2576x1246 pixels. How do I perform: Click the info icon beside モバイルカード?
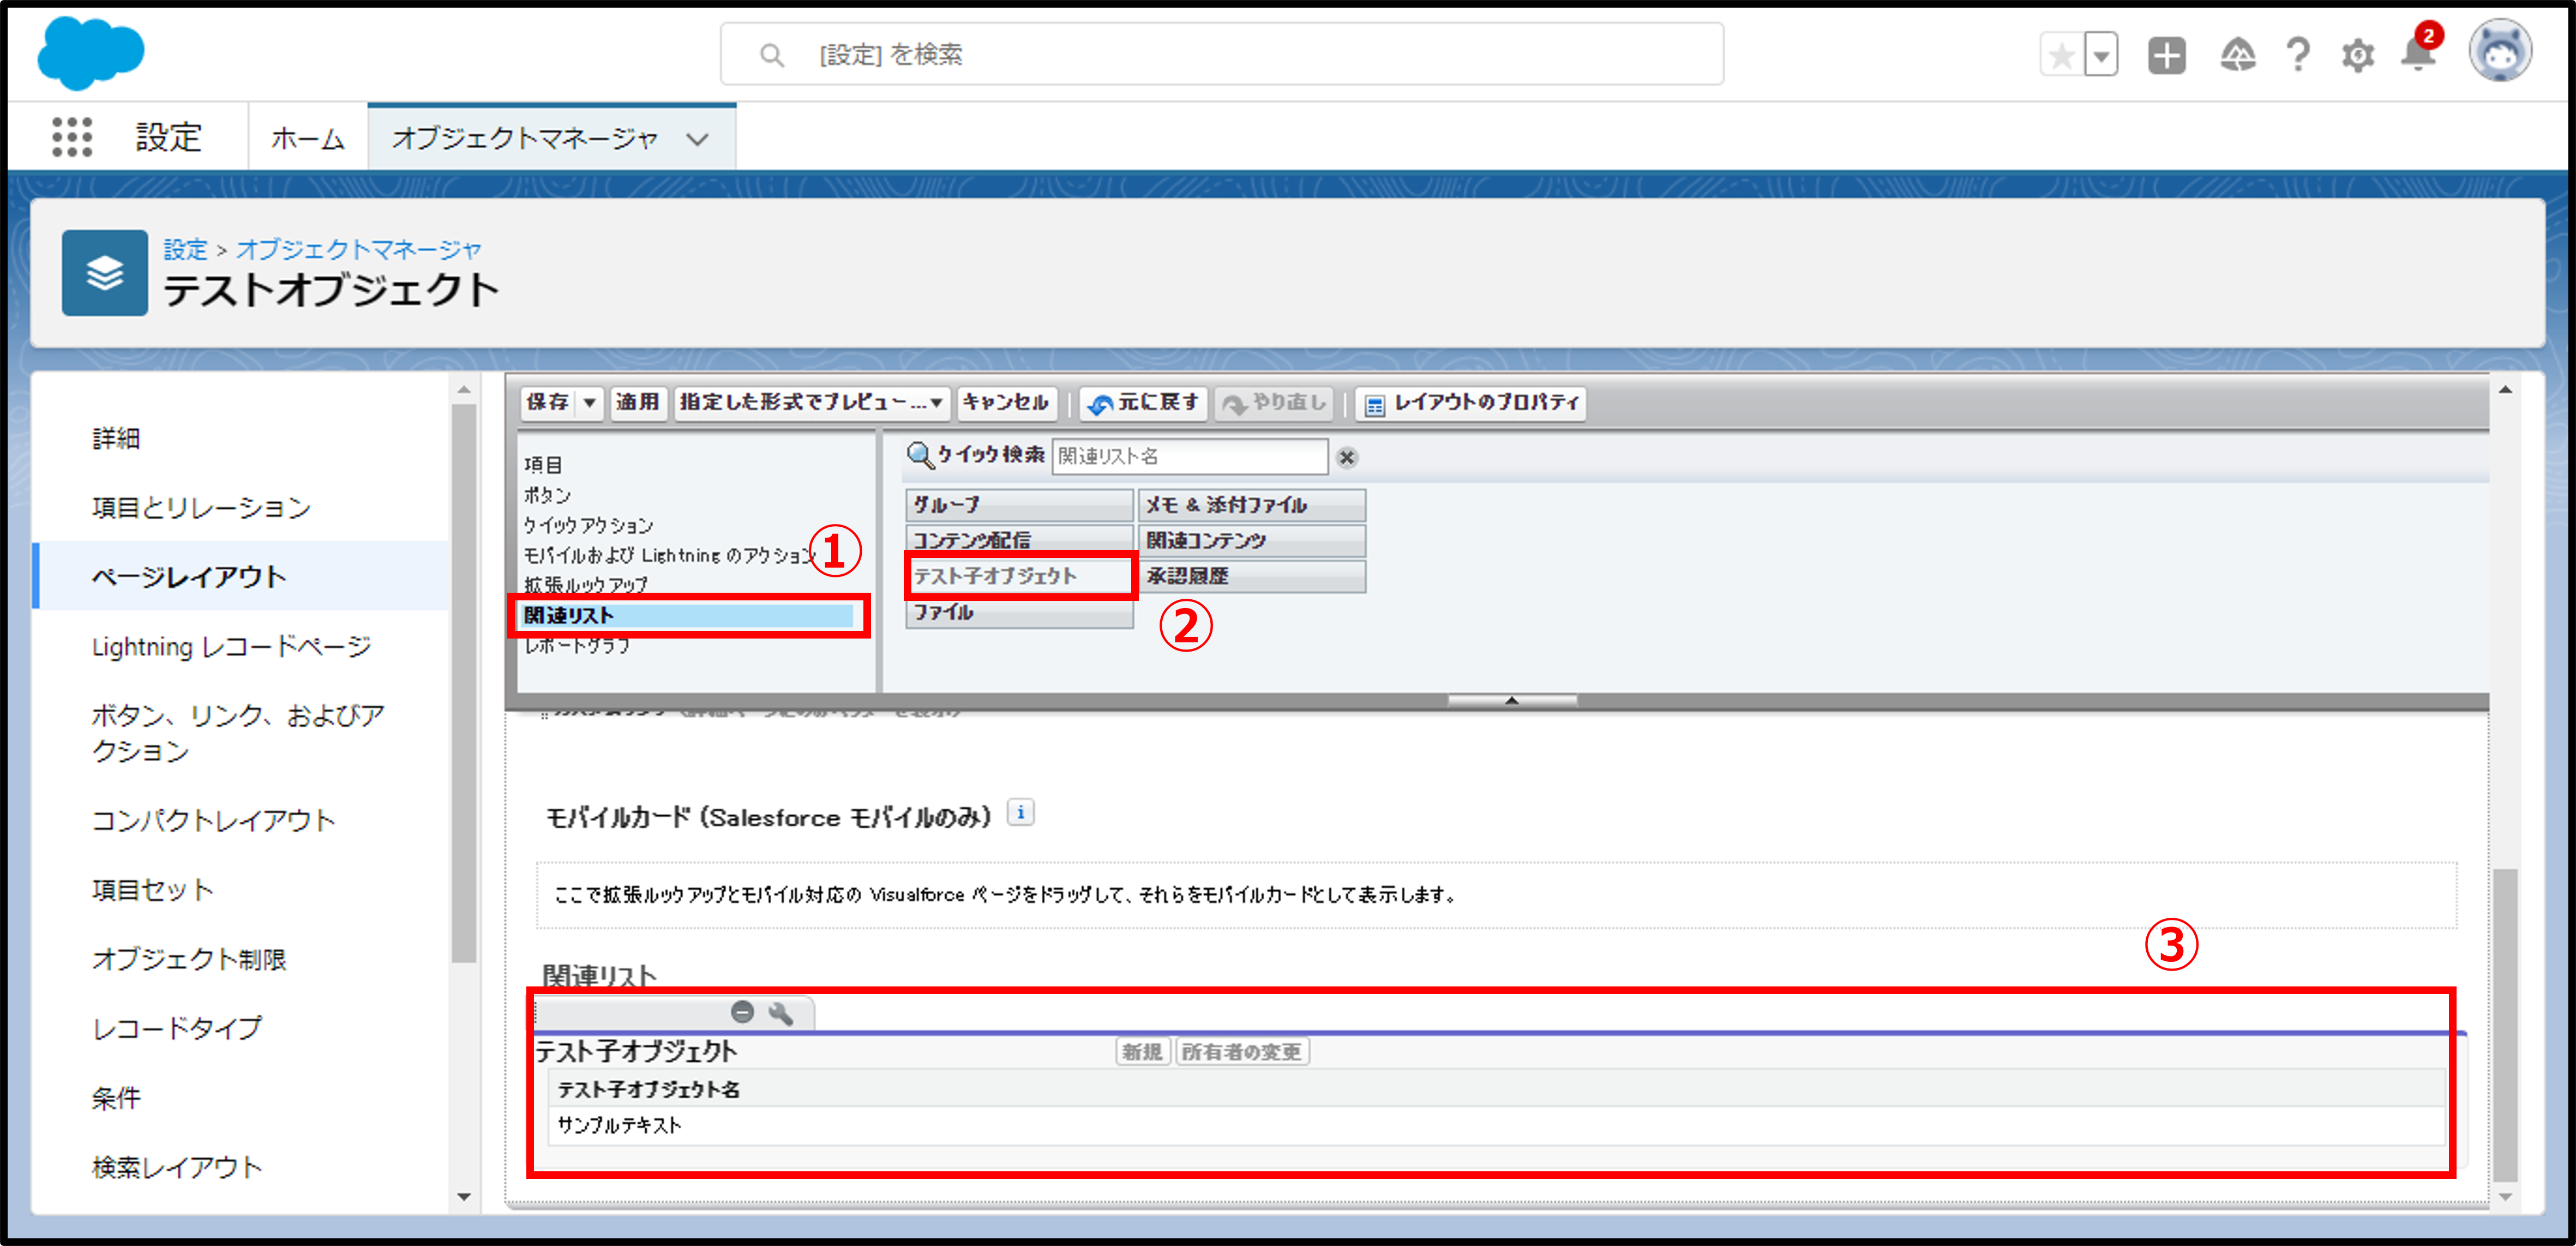(x=1020, y=813)
